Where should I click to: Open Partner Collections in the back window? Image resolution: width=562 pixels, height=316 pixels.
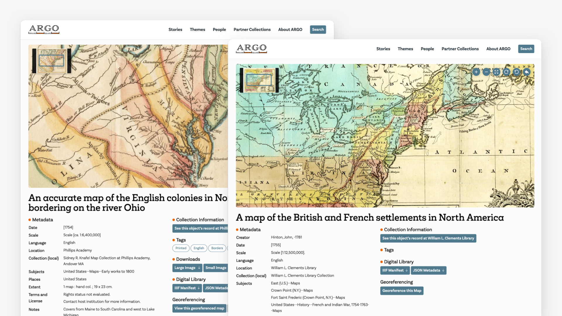coord(252,30)
